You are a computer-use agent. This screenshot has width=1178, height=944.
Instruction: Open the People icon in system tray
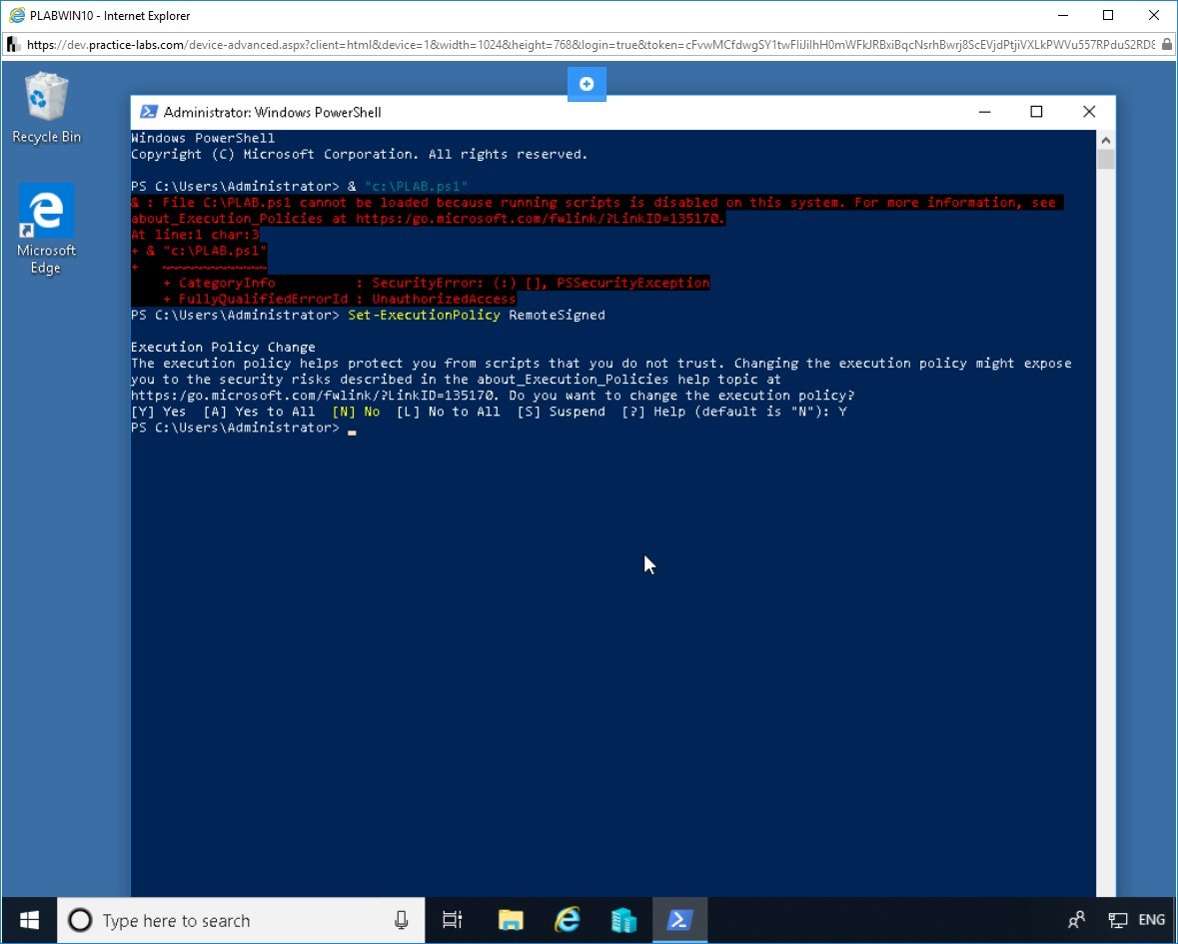click(x=1076, y=920)
